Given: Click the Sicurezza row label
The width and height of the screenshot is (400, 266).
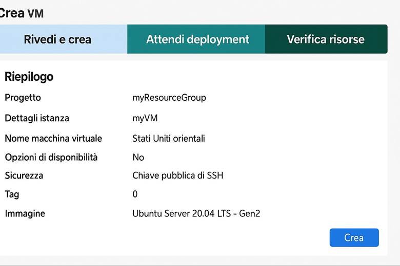Looking at the screenshot, I should [24, 175].
